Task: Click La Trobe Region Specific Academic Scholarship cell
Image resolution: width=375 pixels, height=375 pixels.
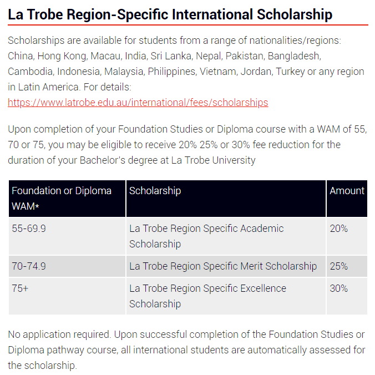Action: (x=226, y=236)
